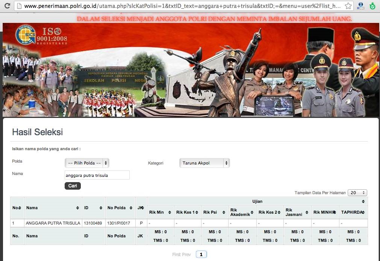The height and width of the screenshot is (261, 380).
Task: Click the green power extension icon
Action: coord(372,6)
